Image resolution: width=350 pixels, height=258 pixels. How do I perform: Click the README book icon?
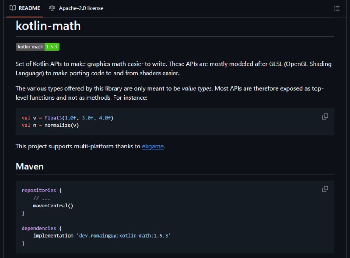[13, 8]
